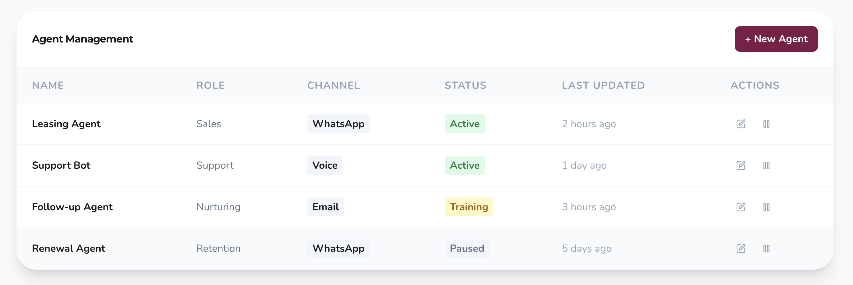
Task: Select the Email channel tag
Action: coord(325,207)
